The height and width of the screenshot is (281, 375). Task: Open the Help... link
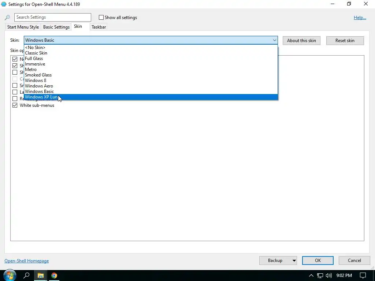coord(360,18)
